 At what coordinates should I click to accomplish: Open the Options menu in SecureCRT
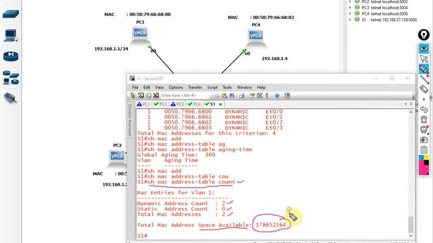176,87
